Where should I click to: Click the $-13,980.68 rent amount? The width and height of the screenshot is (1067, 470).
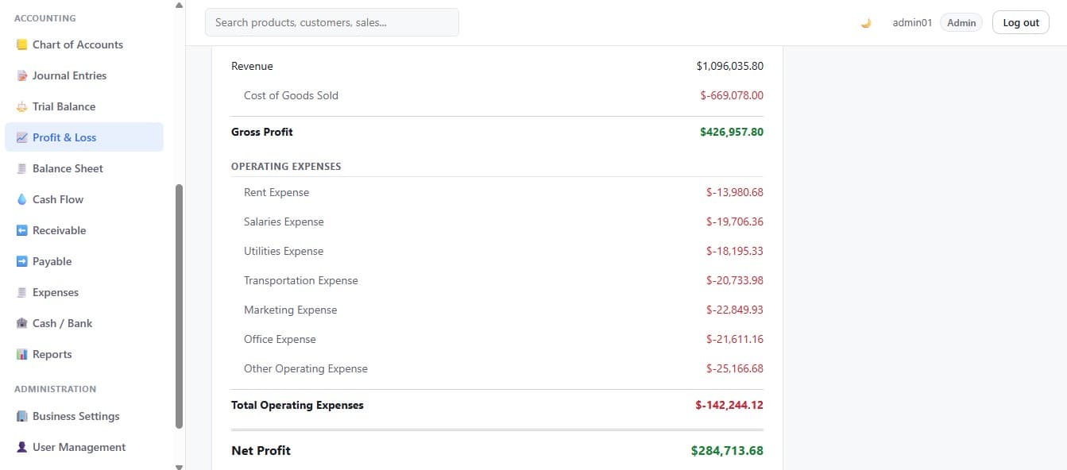[735, 192]
